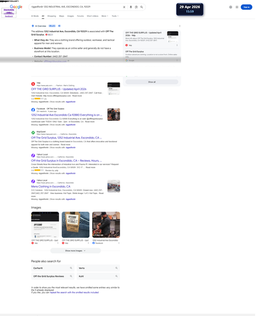Click the search icon next to Carhartt
Viewport: 258px width, 316px height.
point(71,268)
